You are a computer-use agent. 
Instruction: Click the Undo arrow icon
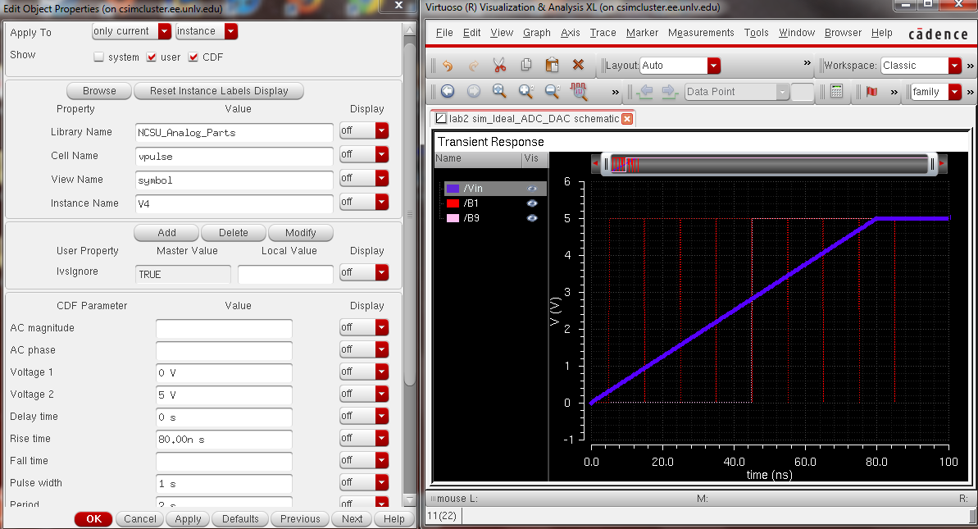[x=448, y=66]
